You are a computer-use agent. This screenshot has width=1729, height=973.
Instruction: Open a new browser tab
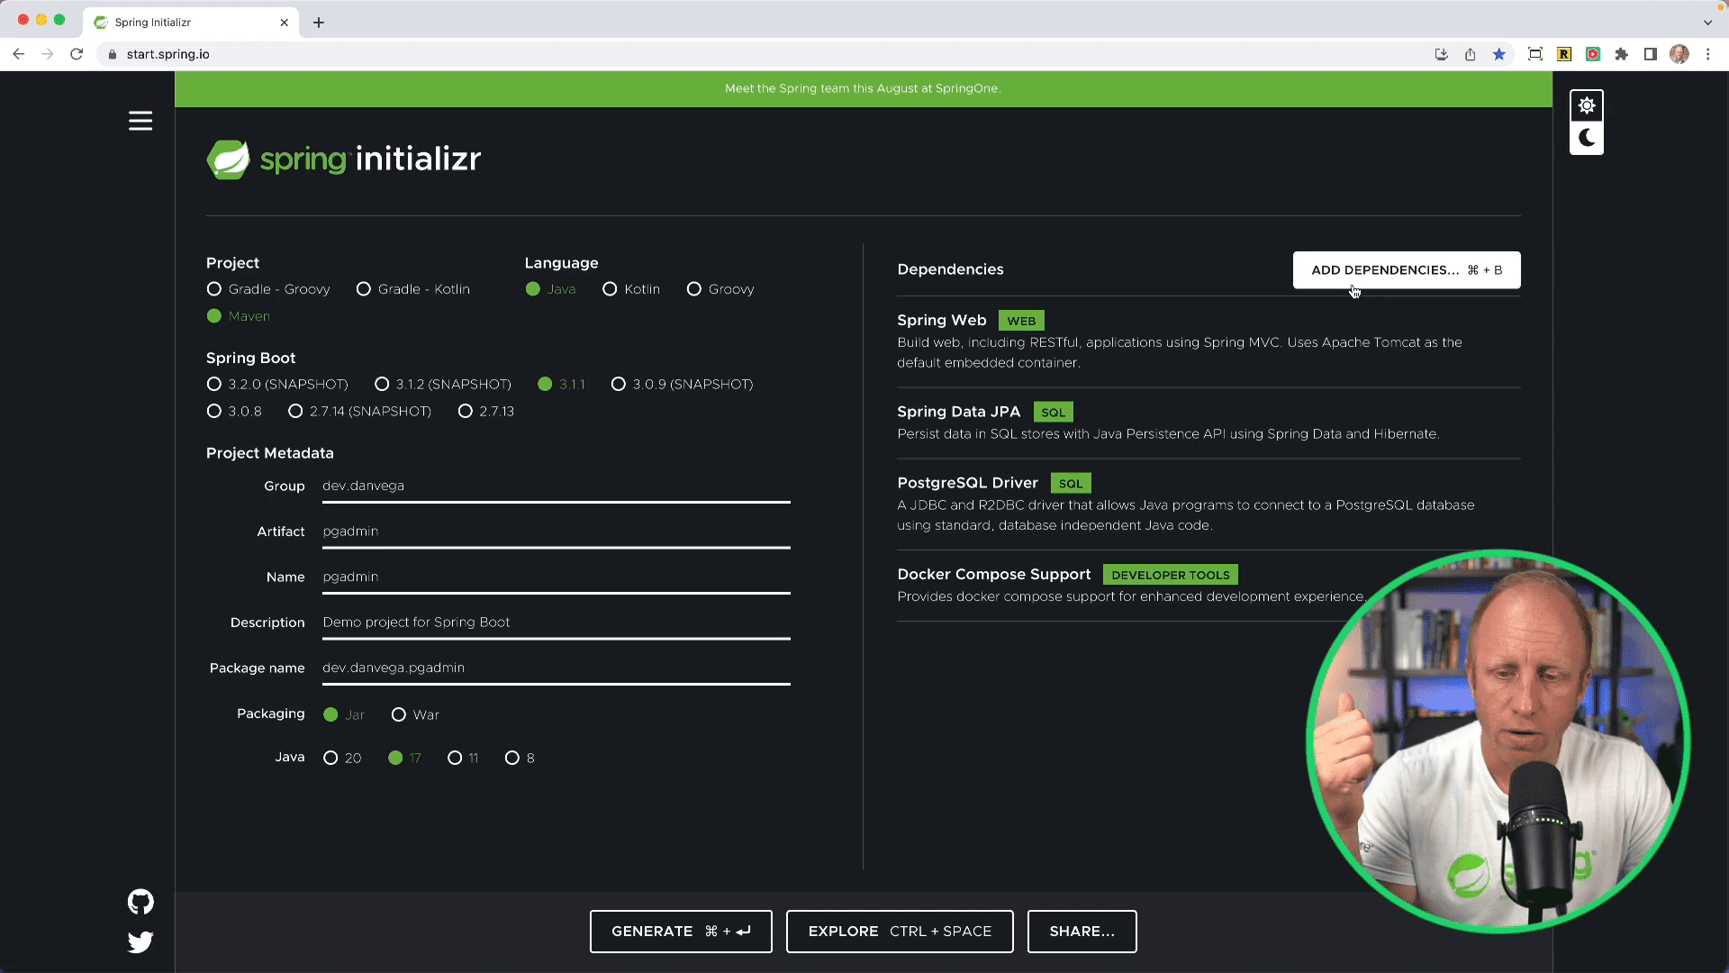[318, 23]
